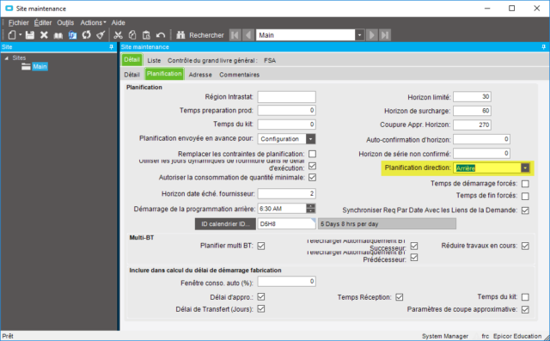Open the Planification direction dropdown arrow
This screenshot has width=550, height=341.
tap(525, 168)
